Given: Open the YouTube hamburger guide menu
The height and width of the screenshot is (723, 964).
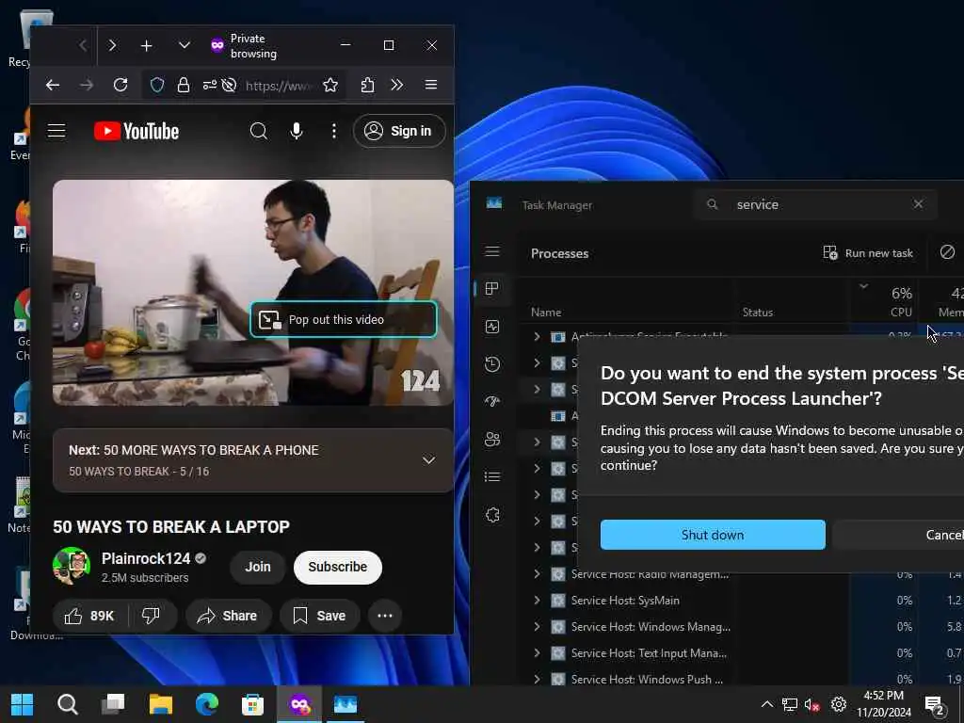Looking at the screenshot, I should (56, 131).
